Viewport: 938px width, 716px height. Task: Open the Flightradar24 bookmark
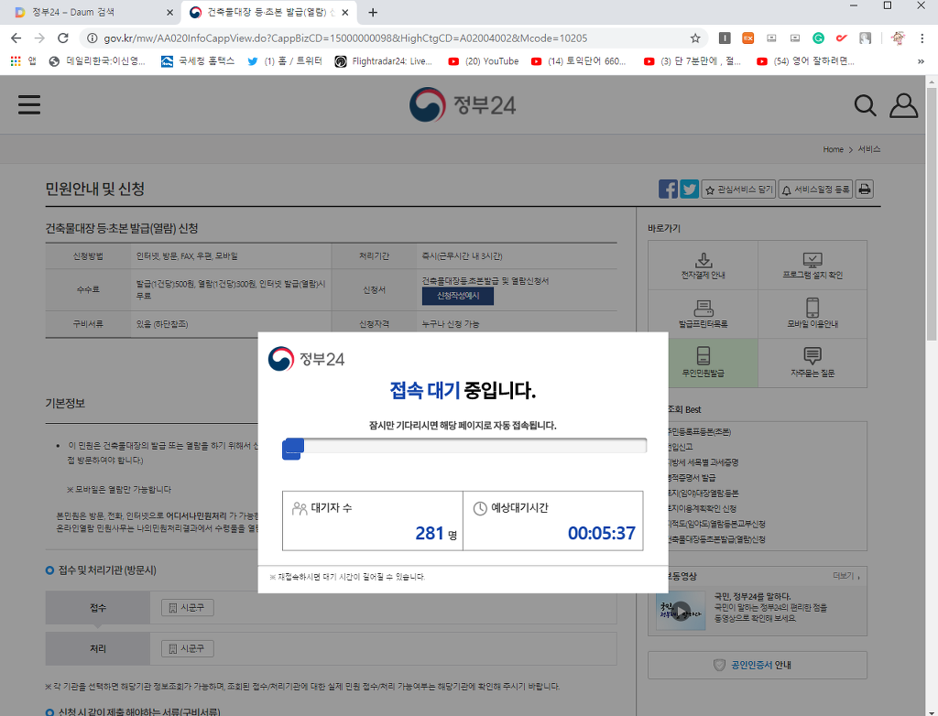coord(384,61)
